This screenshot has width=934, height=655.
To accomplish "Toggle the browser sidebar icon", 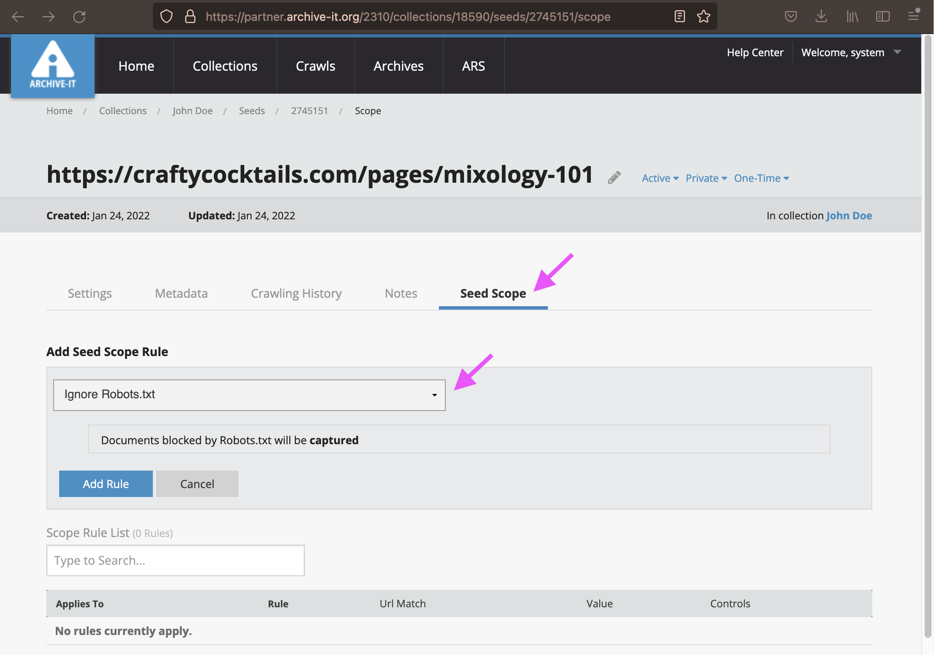I will coord(882,17).
